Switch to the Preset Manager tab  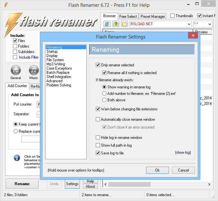click(x=153, y=17)
